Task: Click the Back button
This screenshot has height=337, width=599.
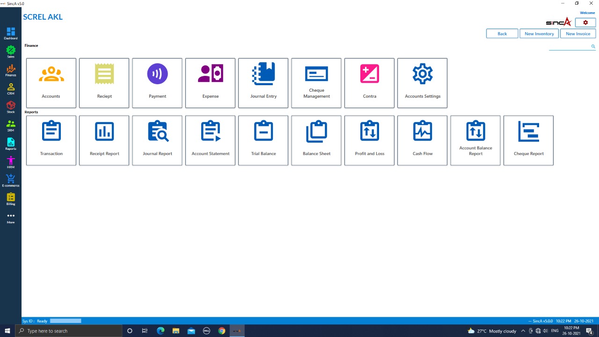Action: click(502, 34)
